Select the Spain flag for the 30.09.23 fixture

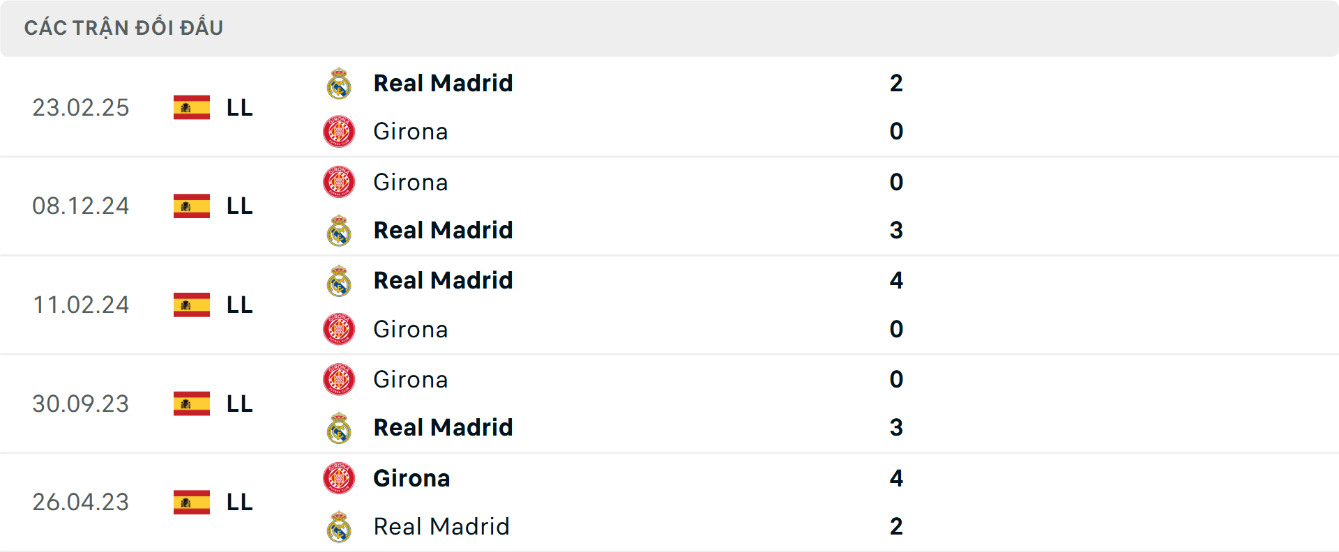[191, 404]
